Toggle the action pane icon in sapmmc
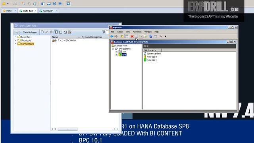This screenshot has width=254, height=143. (x=155, y=36)
